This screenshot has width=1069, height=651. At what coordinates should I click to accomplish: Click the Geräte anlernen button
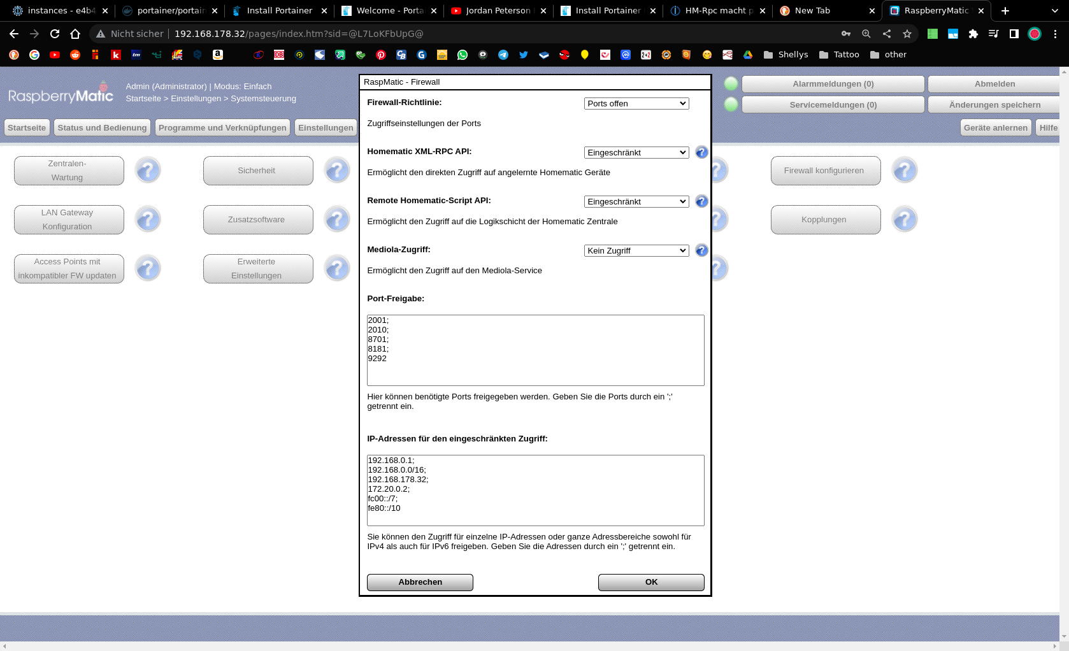pos(996,127)
